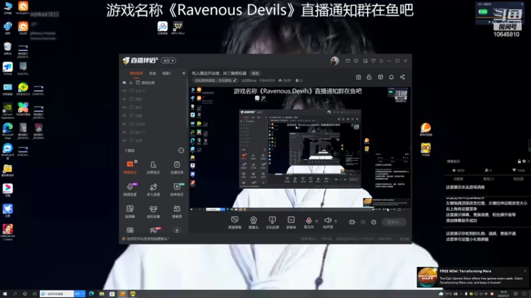Open WPS Office desktop icon
This screenshot has height=298, width=531.
(178, 28)
